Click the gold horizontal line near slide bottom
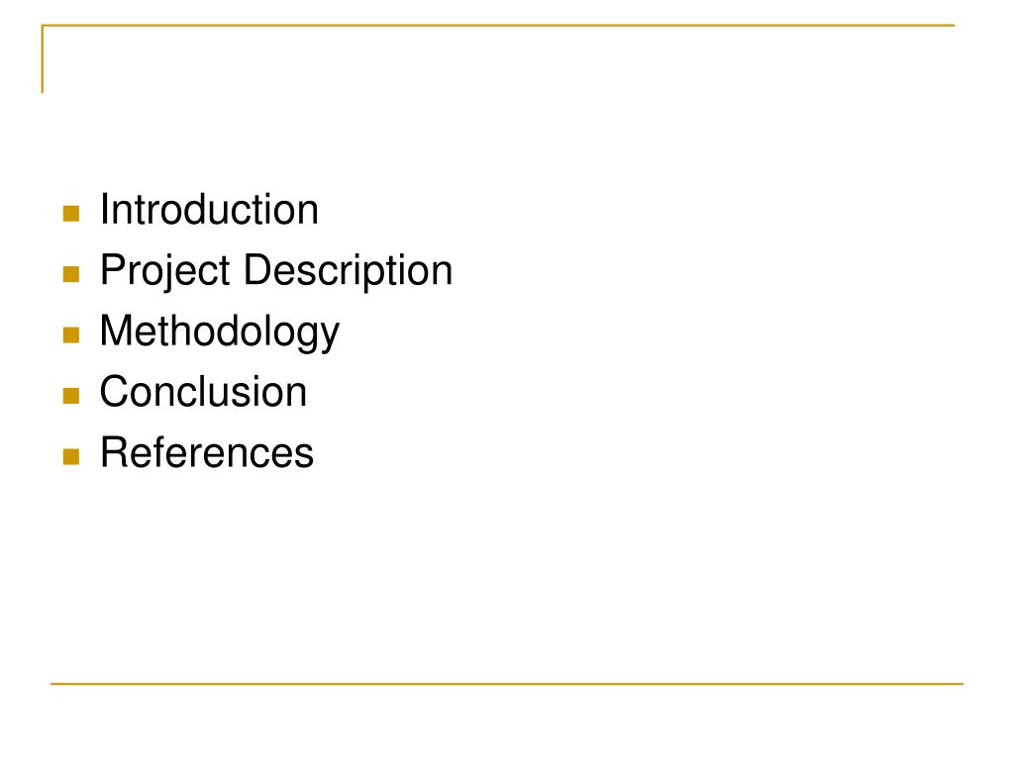The height and width of the screenshot is (760, 1014). click(x=507, y=683)
